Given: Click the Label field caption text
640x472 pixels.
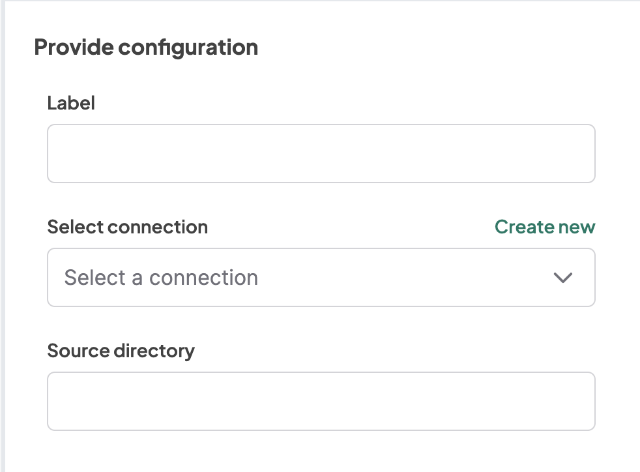Looking at the screenshot, I should tap(71, 103).
